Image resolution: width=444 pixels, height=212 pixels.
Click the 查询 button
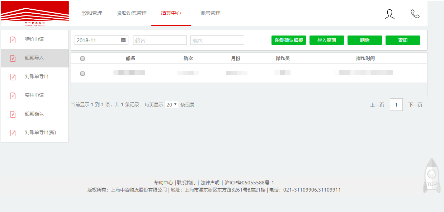point(403,40)
